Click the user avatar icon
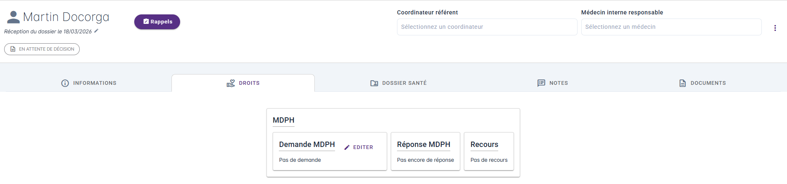 click(x=13, y=17)
